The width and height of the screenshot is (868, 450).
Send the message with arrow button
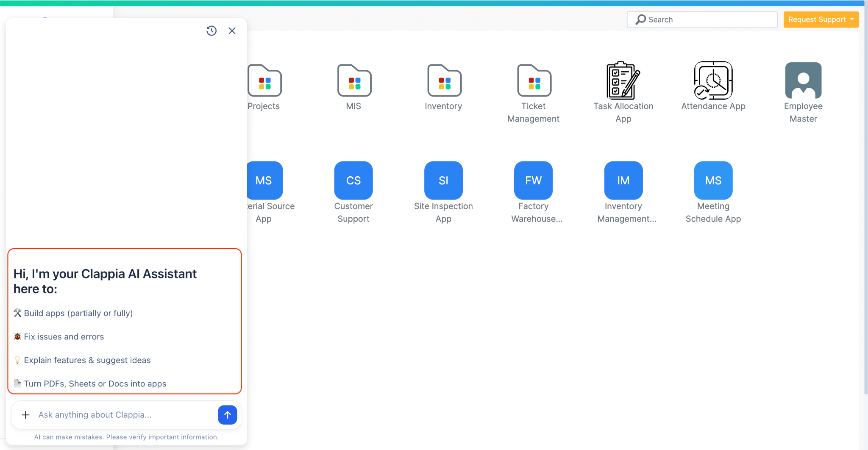[228, 415]
